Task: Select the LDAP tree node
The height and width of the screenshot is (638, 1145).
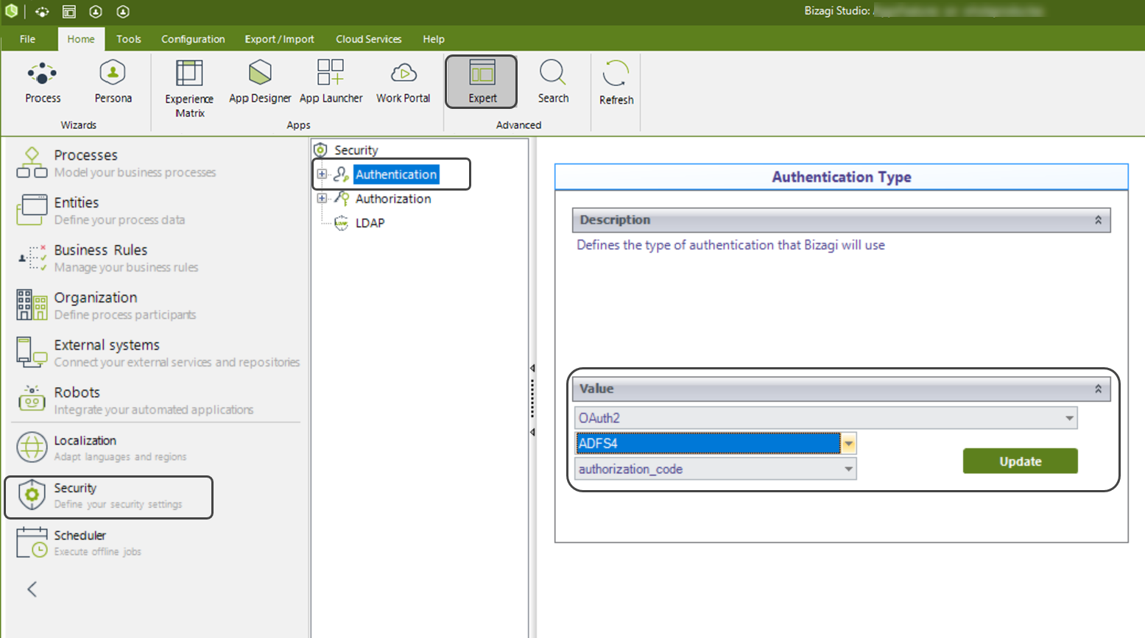Action: (x=370, y=223)
